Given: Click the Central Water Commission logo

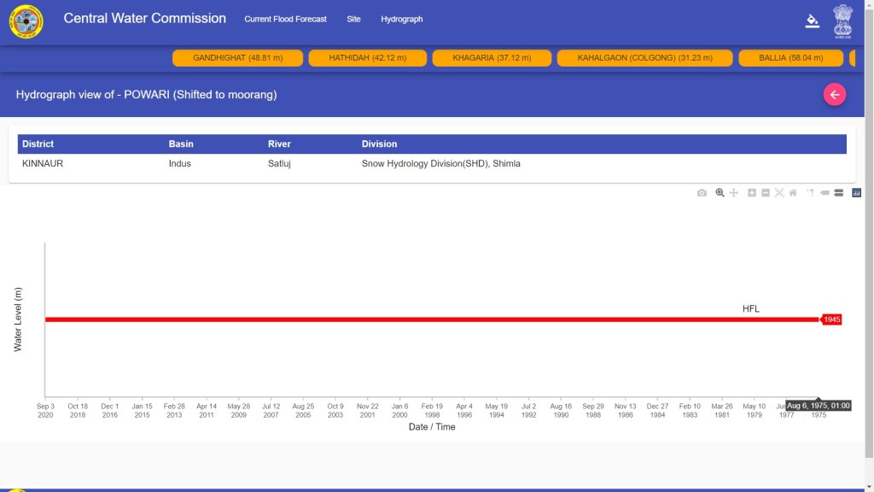Looking at the screenshot, I should 26,21.
